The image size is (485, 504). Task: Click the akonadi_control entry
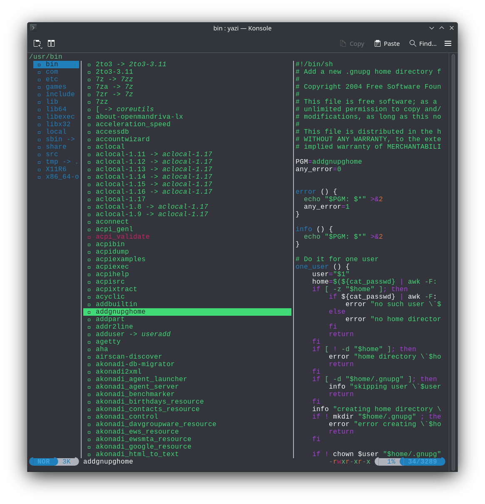point(127,417)
